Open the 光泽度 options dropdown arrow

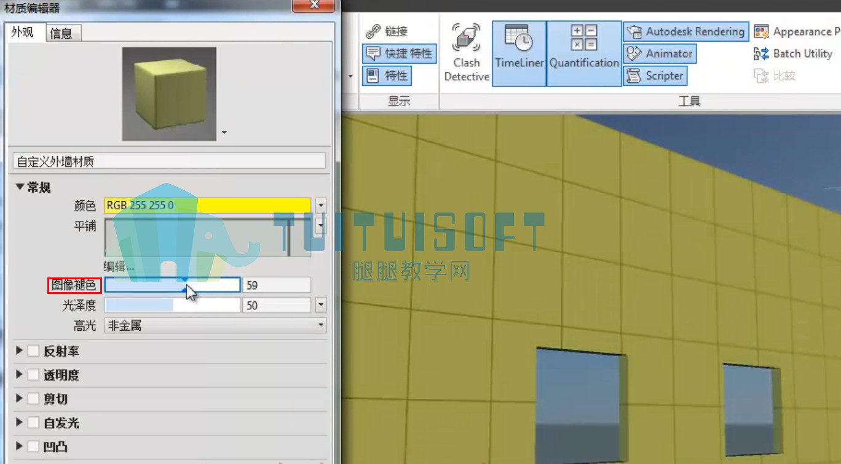pyautogui.click(x=320, y=305)
